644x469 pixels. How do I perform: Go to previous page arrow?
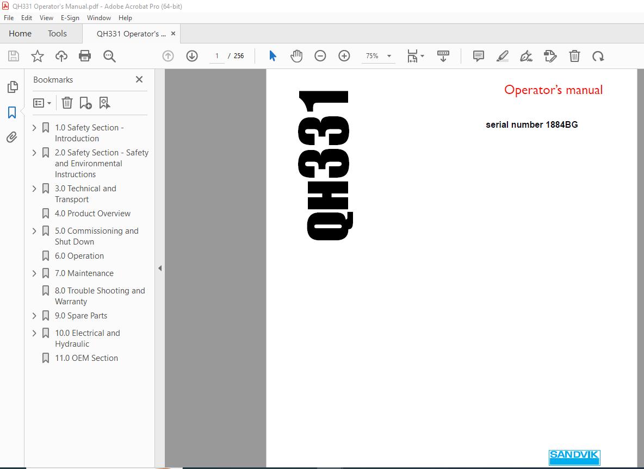(x=168, y=56)
